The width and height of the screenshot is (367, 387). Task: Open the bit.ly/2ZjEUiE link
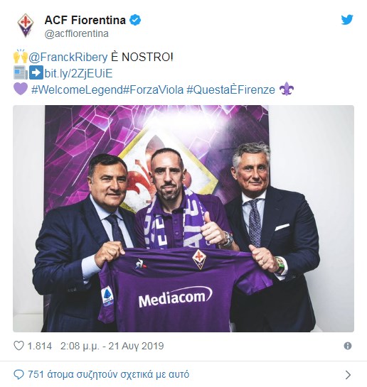[78, 73]
